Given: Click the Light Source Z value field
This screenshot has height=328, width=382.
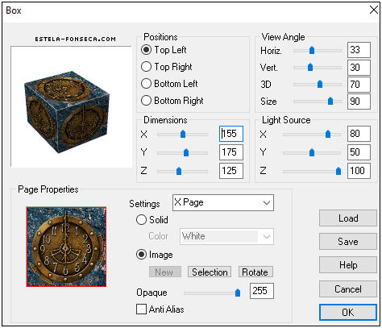Looking at the screenshot, I should coord(359,171).
